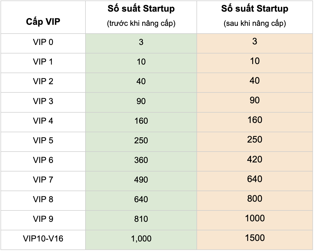Click the VIP 3 row label

pos(43,101)
